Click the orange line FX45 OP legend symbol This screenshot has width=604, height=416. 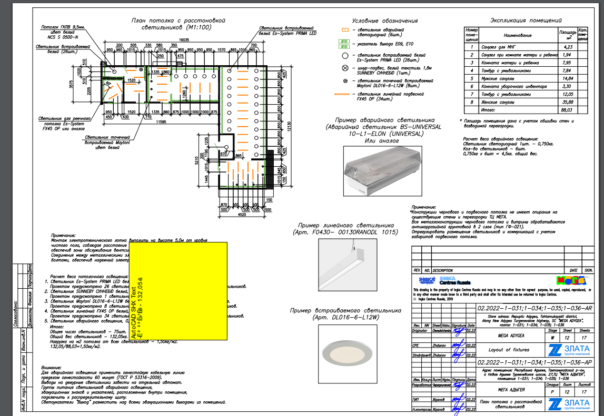[x=342, y=94]
